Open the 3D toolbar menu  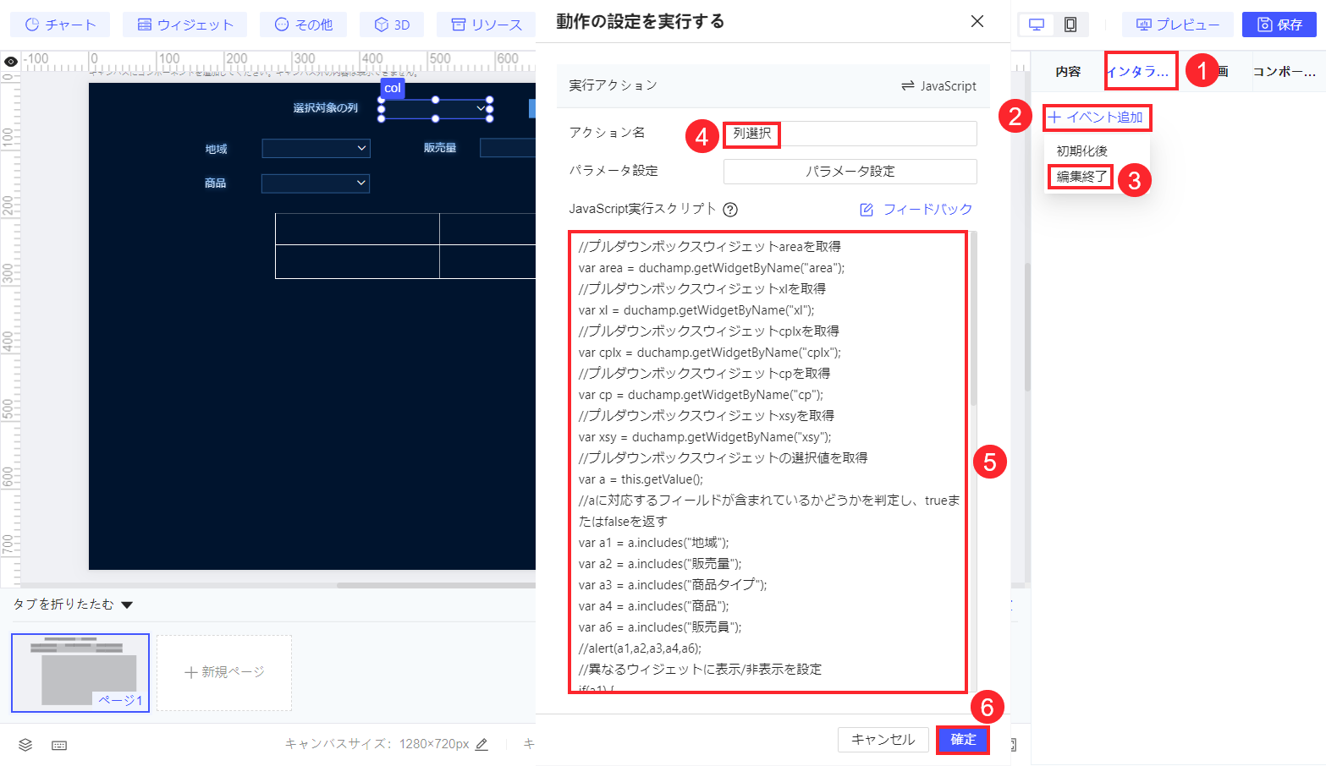click(x=392, y=25)
